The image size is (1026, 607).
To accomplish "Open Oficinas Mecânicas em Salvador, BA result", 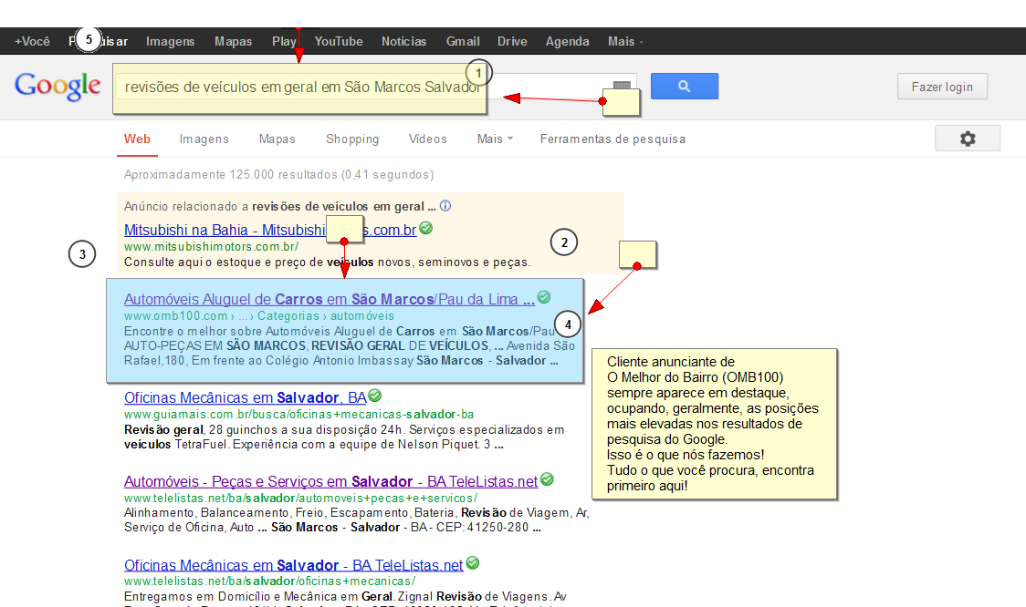I will 246,397.
